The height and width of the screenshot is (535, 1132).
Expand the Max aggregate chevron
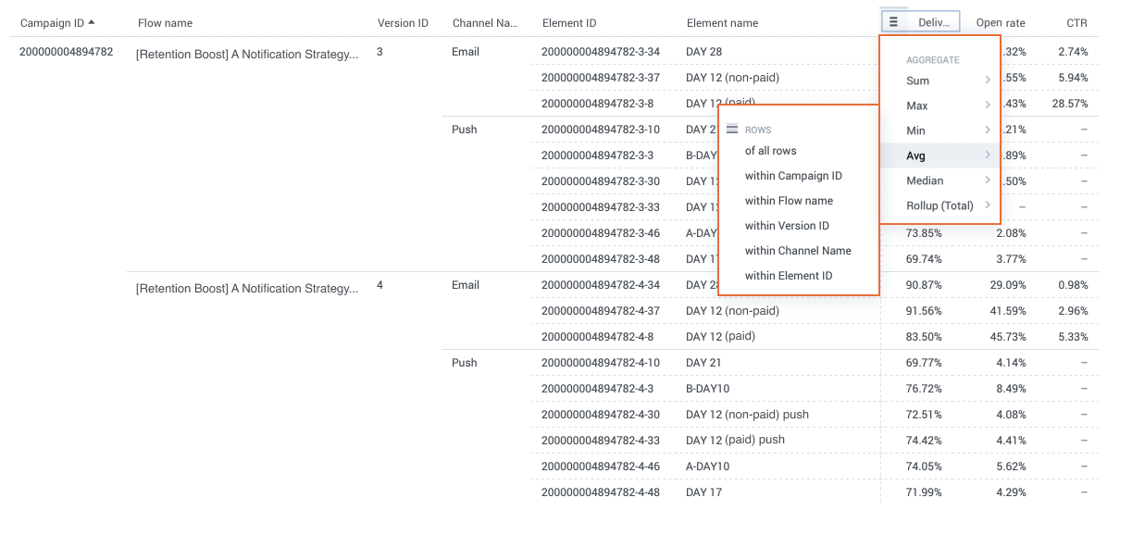point(988,106)
